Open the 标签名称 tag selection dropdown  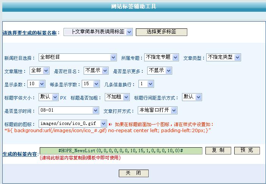pos(98,32)
